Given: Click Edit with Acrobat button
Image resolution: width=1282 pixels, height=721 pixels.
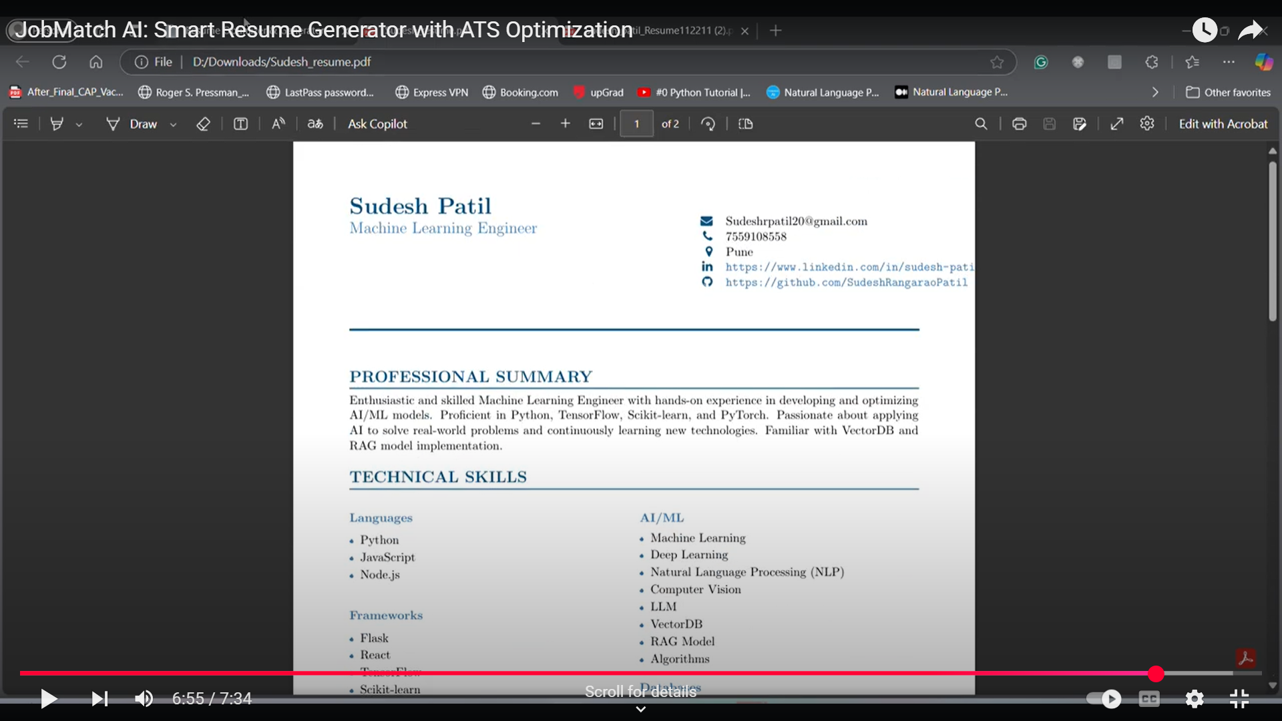Looking at the screenshot, I should click(1223, 124).
